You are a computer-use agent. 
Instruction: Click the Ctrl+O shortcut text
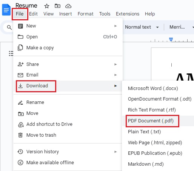(x=110, y=37)
